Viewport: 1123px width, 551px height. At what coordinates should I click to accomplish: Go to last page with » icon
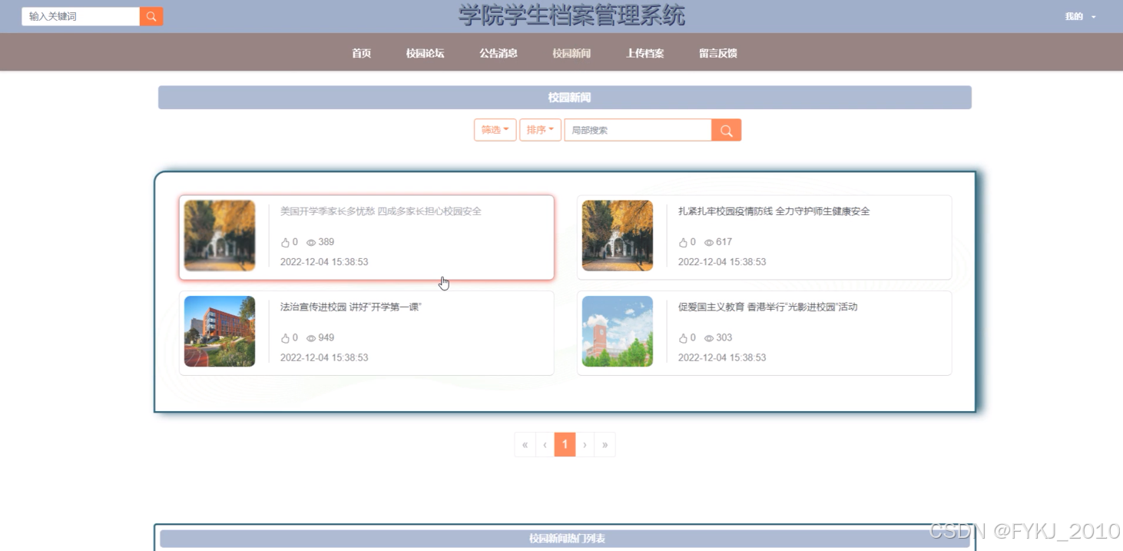pyautogui.click(x=605, y=444)
